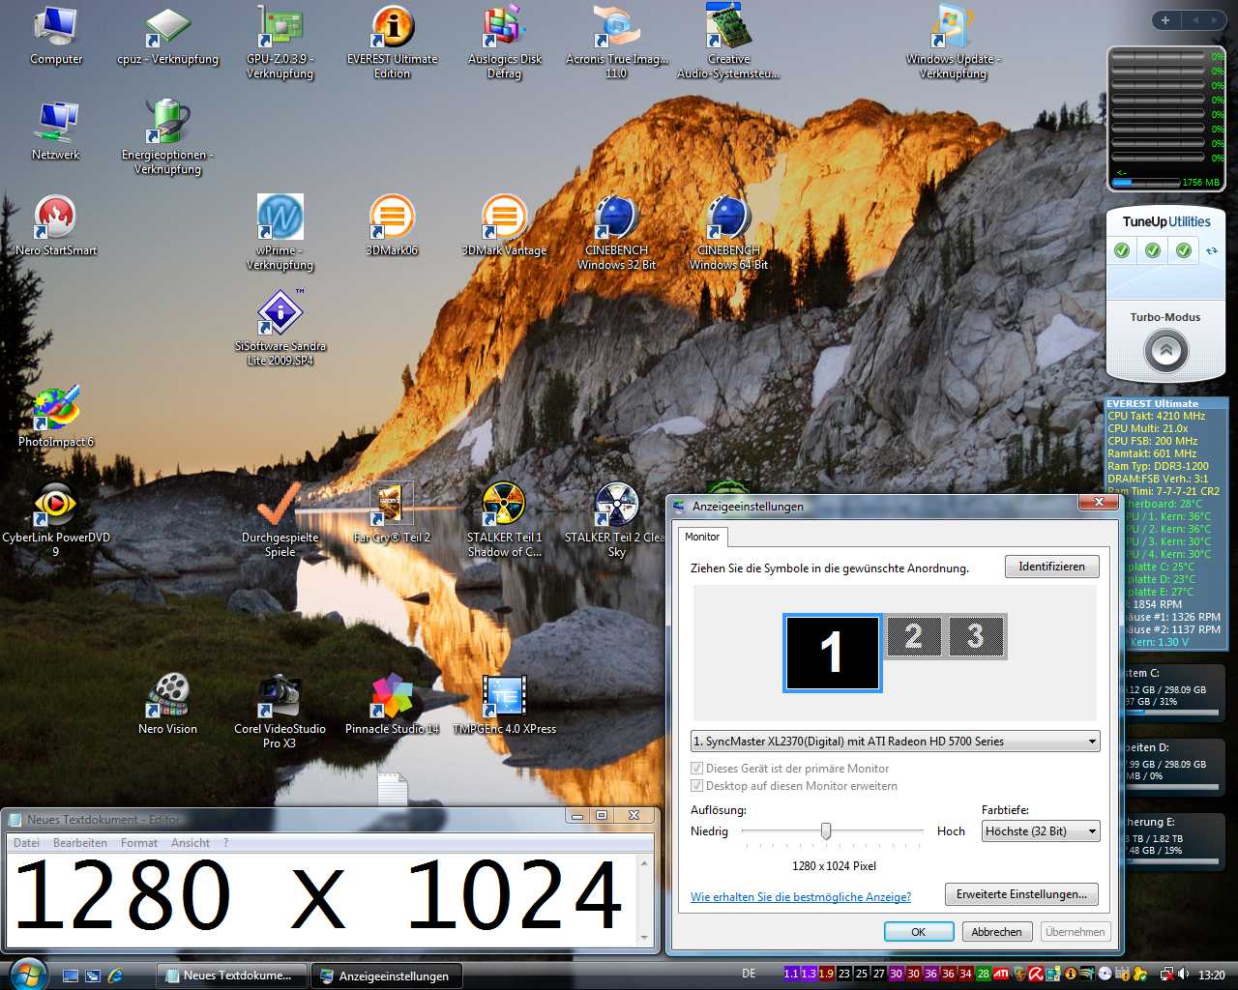Image resolution: width=1238 pixels, height=990 pixels.
Task: Click the 13:20 taskbar clock
Action: tap(1211, 975)
